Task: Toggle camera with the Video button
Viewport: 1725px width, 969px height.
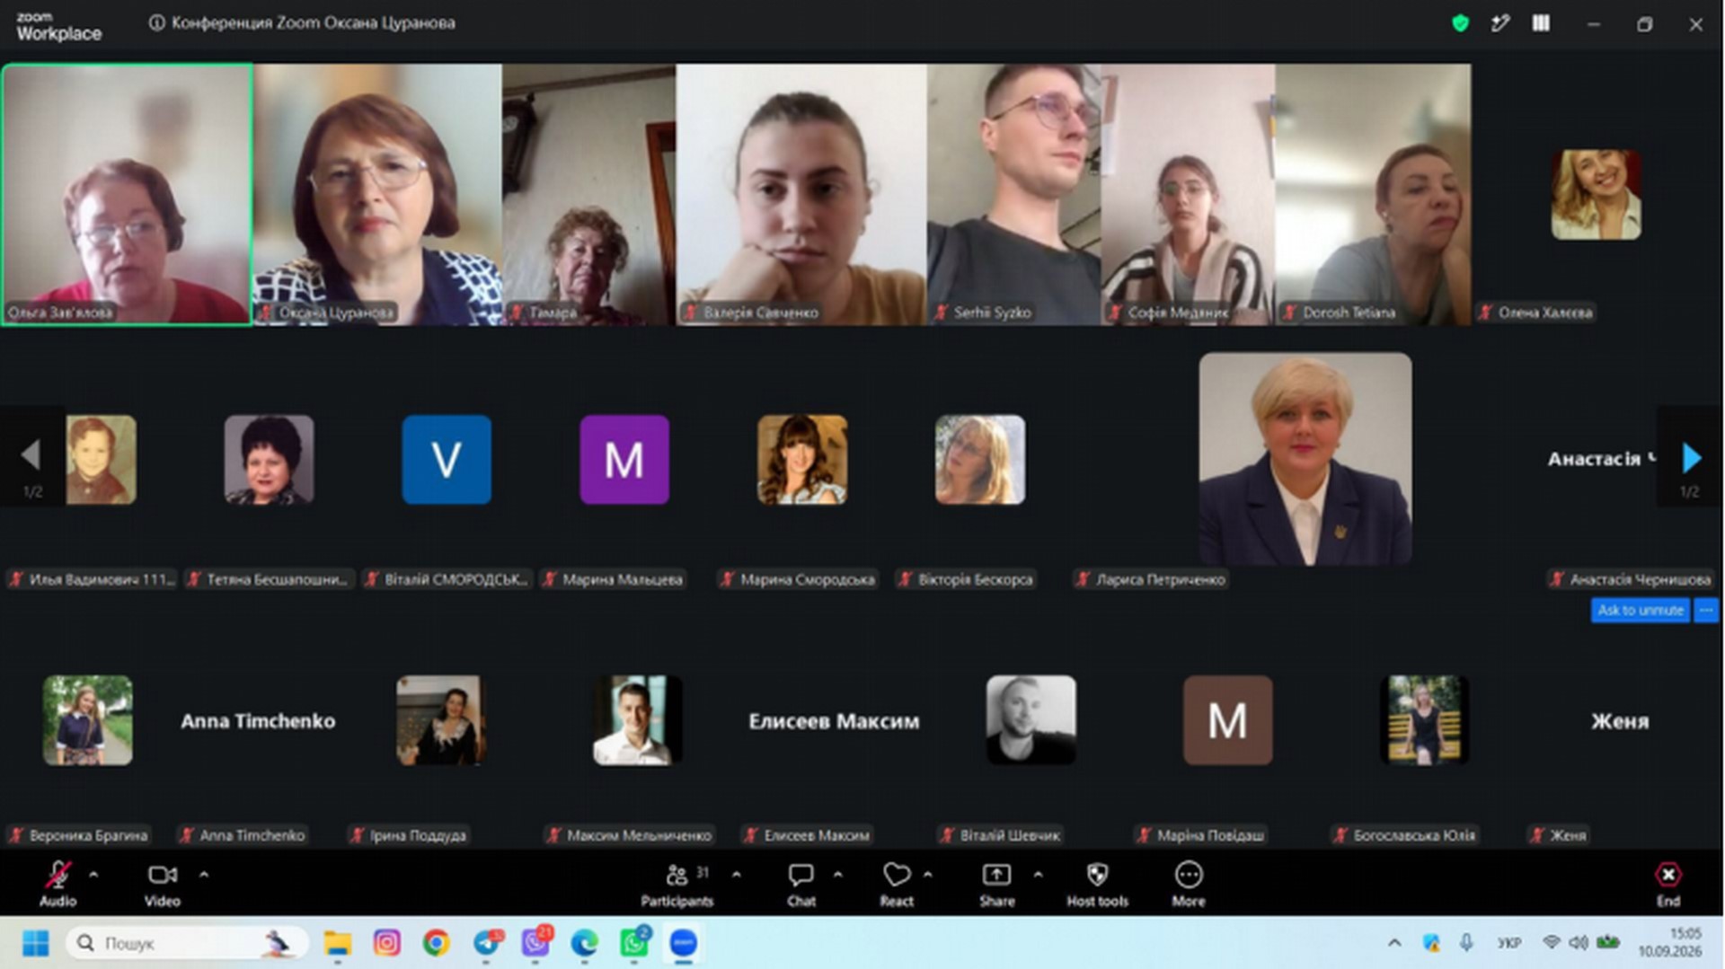Action: pyautogui.click(x=163, y=883)
